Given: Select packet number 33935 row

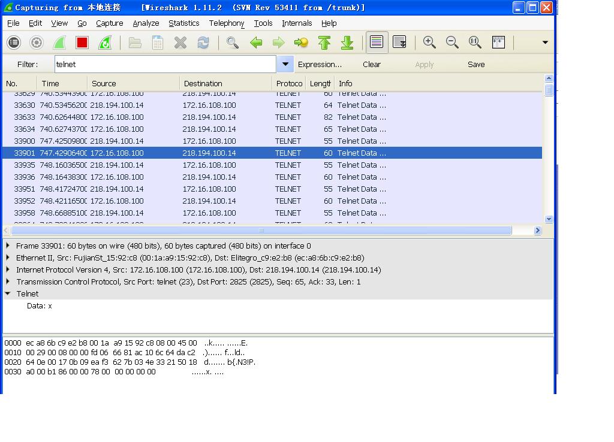Looking at the screenshot, I should tap(273, 165).
